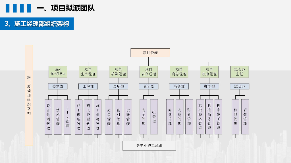This screenshot has height=163, width=291.
Task: Click the vertical 施工经理部组织架构 side label
Action: (x=29, y=95)
